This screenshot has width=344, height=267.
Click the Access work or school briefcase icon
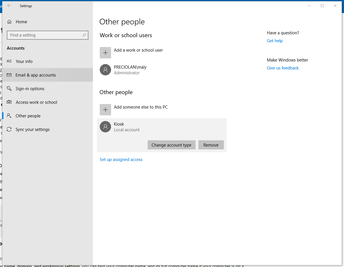(x=9, y=102)
